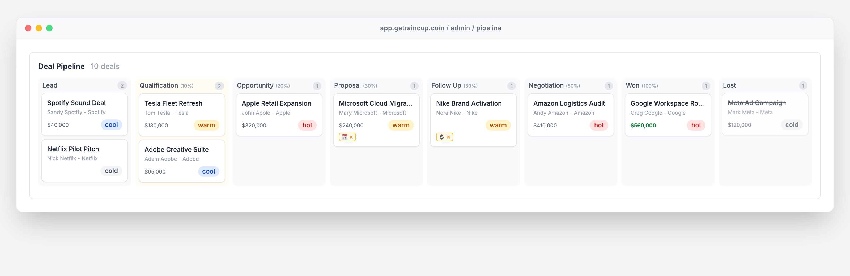The height and width of the screenshot is (276, 850).
Task: Select the Opportunity (20%) column header
Action: (263, 85)
